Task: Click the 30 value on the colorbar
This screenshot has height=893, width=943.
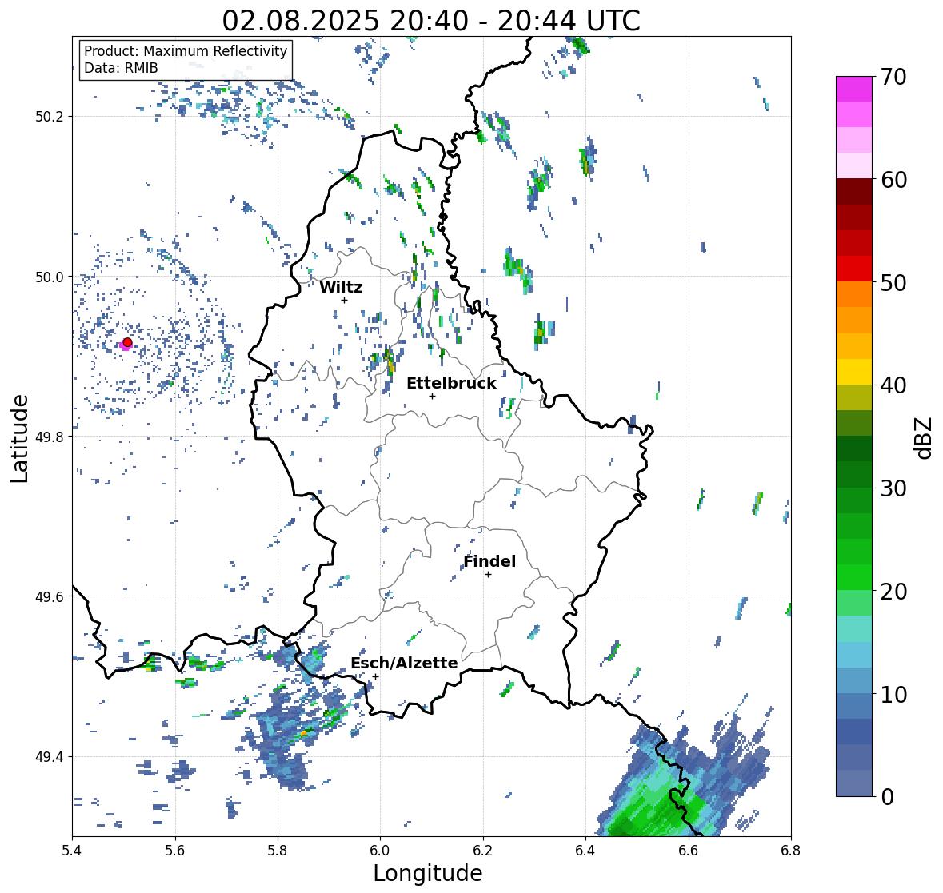Action: (x=893, y=488)
